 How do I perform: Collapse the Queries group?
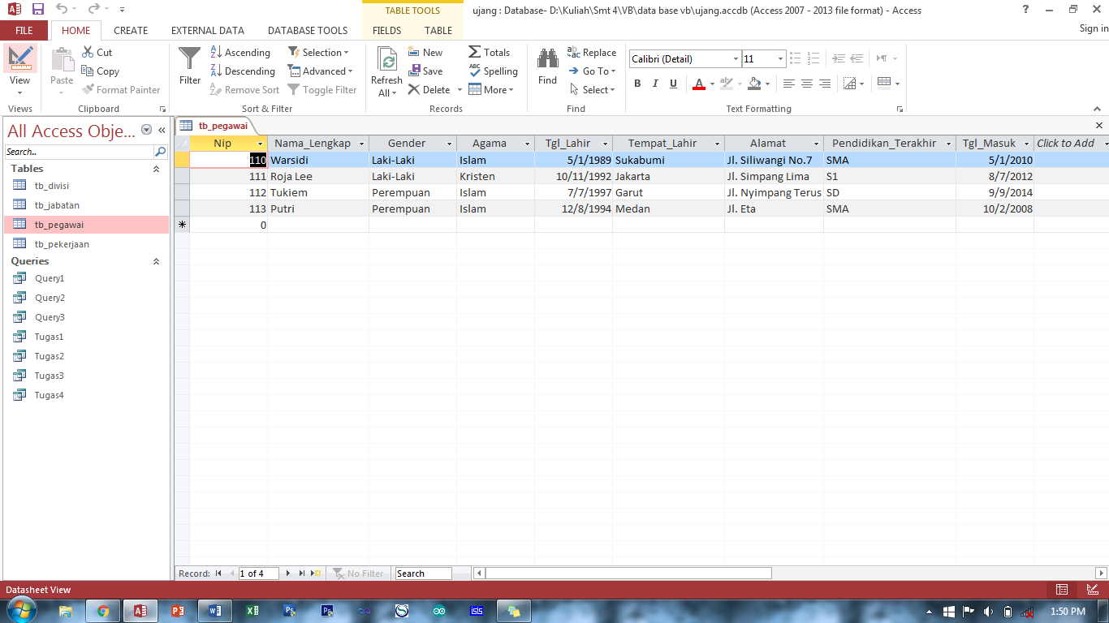(156, 261)
